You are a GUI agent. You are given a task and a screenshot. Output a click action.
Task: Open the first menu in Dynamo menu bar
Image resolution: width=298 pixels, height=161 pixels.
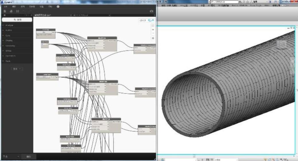(x=5, y=6)
